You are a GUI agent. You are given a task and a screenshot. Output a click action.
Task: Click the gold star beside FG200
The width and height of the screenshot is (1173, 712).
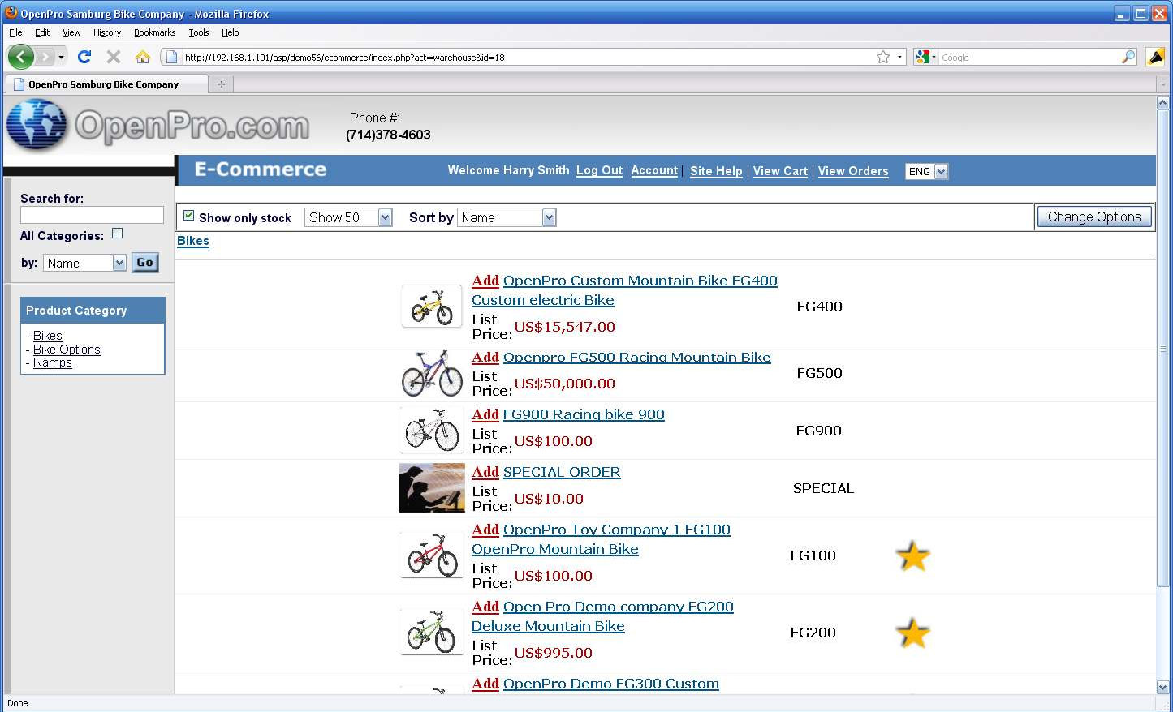point(912,633)
